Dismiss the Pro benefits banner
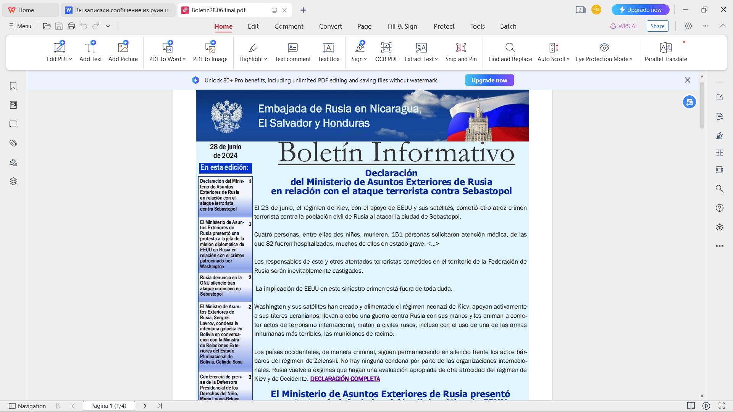This screenshot has width=733, height=412. tap(688, 80)
